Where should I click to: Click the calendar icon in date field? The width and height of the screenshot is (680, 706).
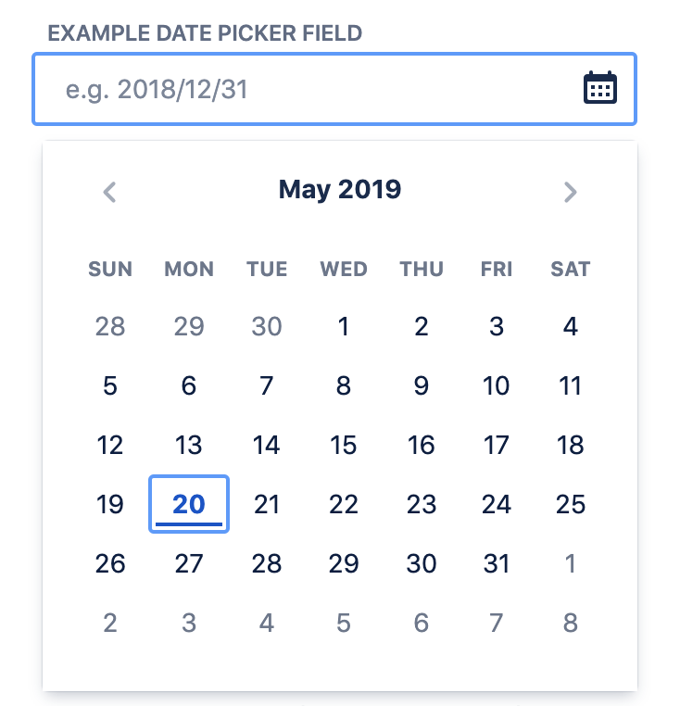(x=600, y=88)
